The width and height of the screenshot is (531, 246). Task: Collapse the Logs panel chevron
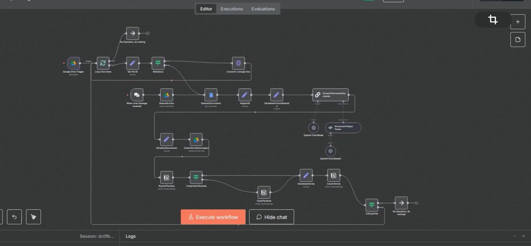[523, 236]
